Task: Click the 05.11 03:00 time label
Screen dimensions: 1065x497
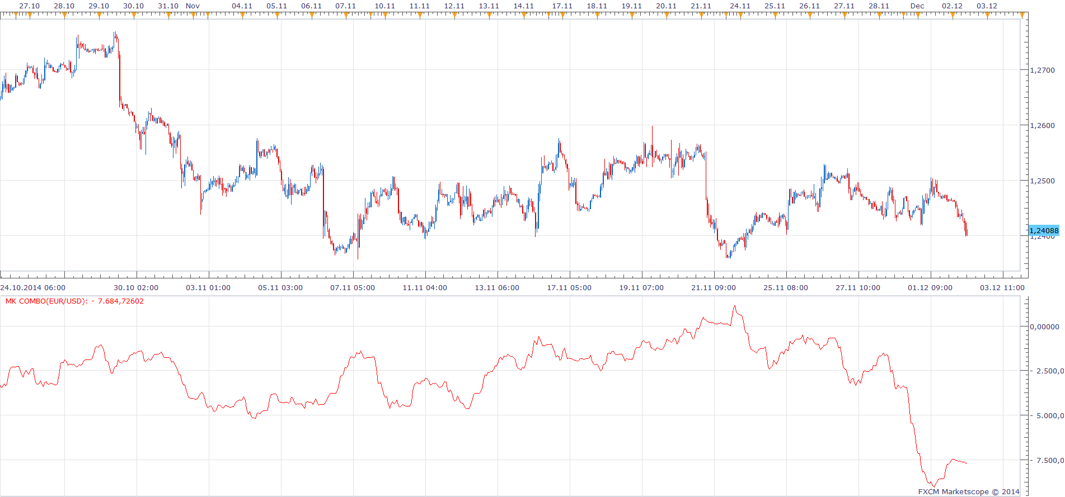Action: [x=280, y=288]
